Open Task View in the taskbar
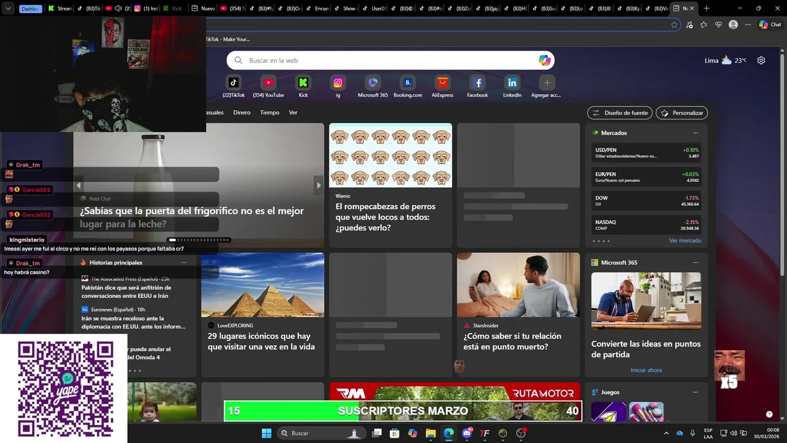Viewport: 787px width, 443px height. [377, 433]
